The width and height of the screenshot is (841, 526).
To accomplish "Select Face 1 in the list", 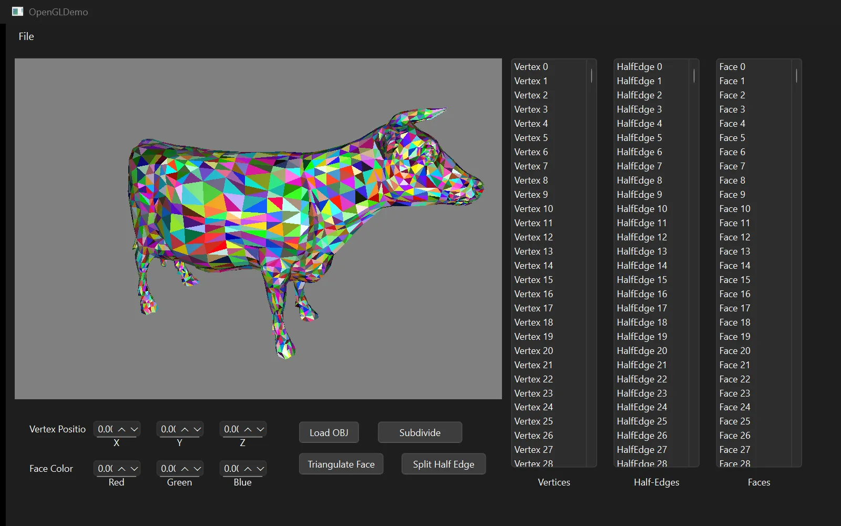I will 754,81.
